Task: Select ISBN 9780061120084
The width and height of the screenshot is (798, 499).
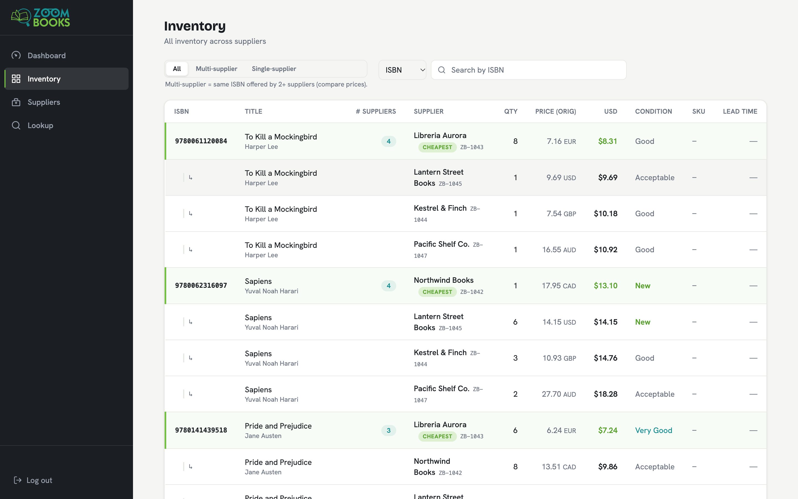Action: point(201,141)
